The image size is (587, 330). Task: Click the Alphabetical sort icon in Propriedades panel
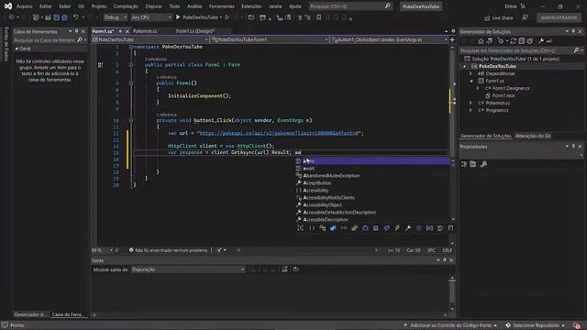click(x=473, y=164)
